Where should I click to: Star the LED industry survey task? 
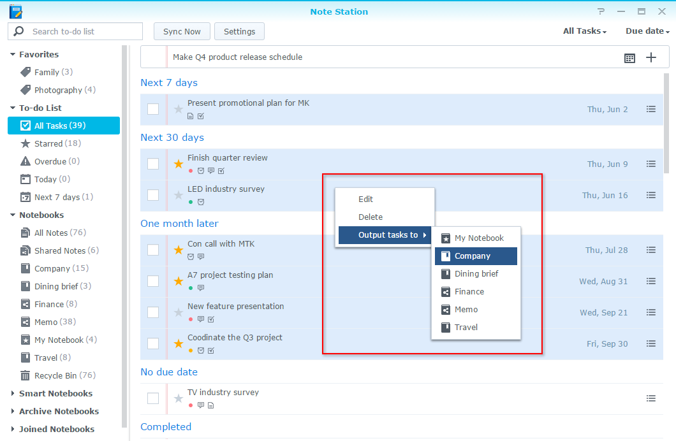coord(179,195)
